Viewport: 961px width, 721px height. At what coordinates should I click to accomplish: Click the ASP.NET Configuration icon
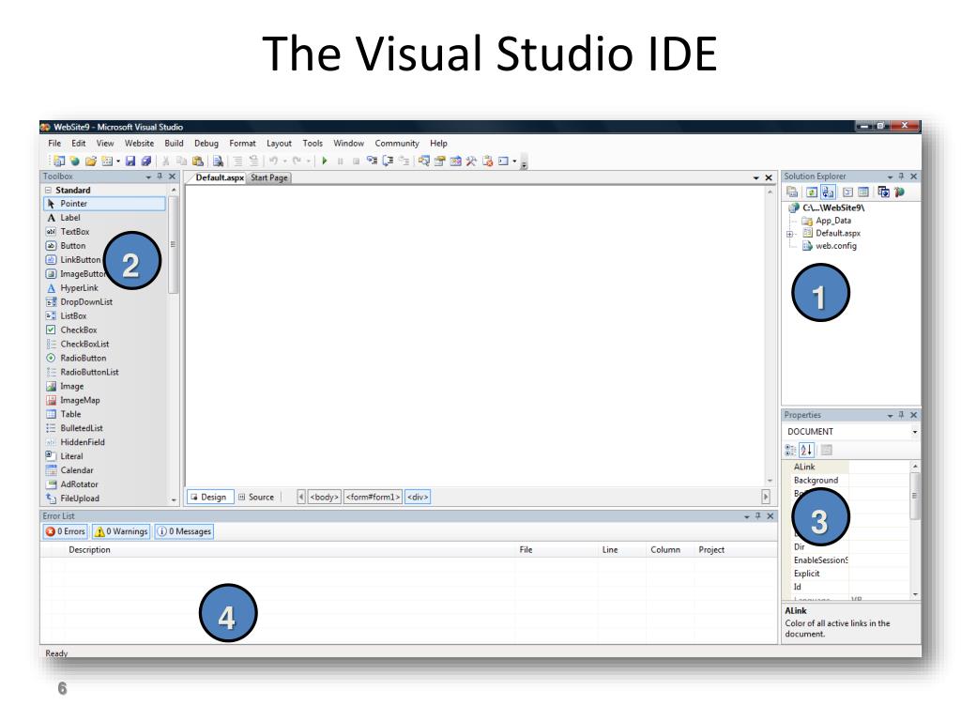click(x=899, y=192)
